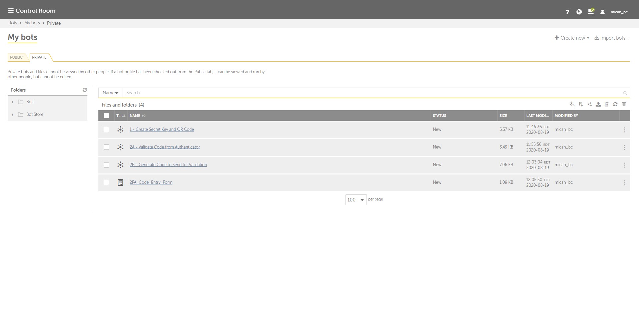Click bot icon for 2B - Generate Code
The width and height of the screenshot is (639, 311).
pos(120,165)
